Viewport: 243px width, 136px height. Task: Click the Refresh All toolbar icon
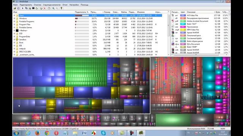tap(19, 8)
